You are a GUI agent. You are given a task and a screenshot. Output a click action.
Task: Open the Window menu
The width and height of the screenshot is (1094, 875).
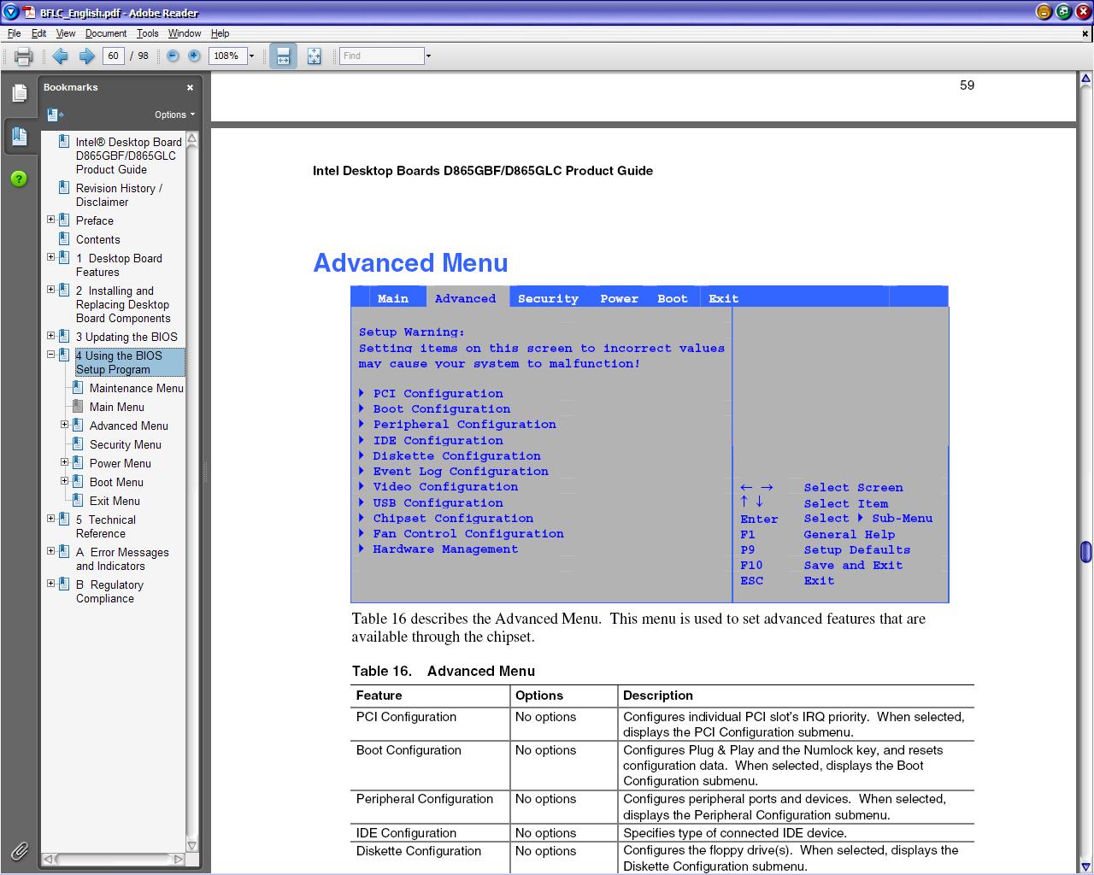coord(185,33)
